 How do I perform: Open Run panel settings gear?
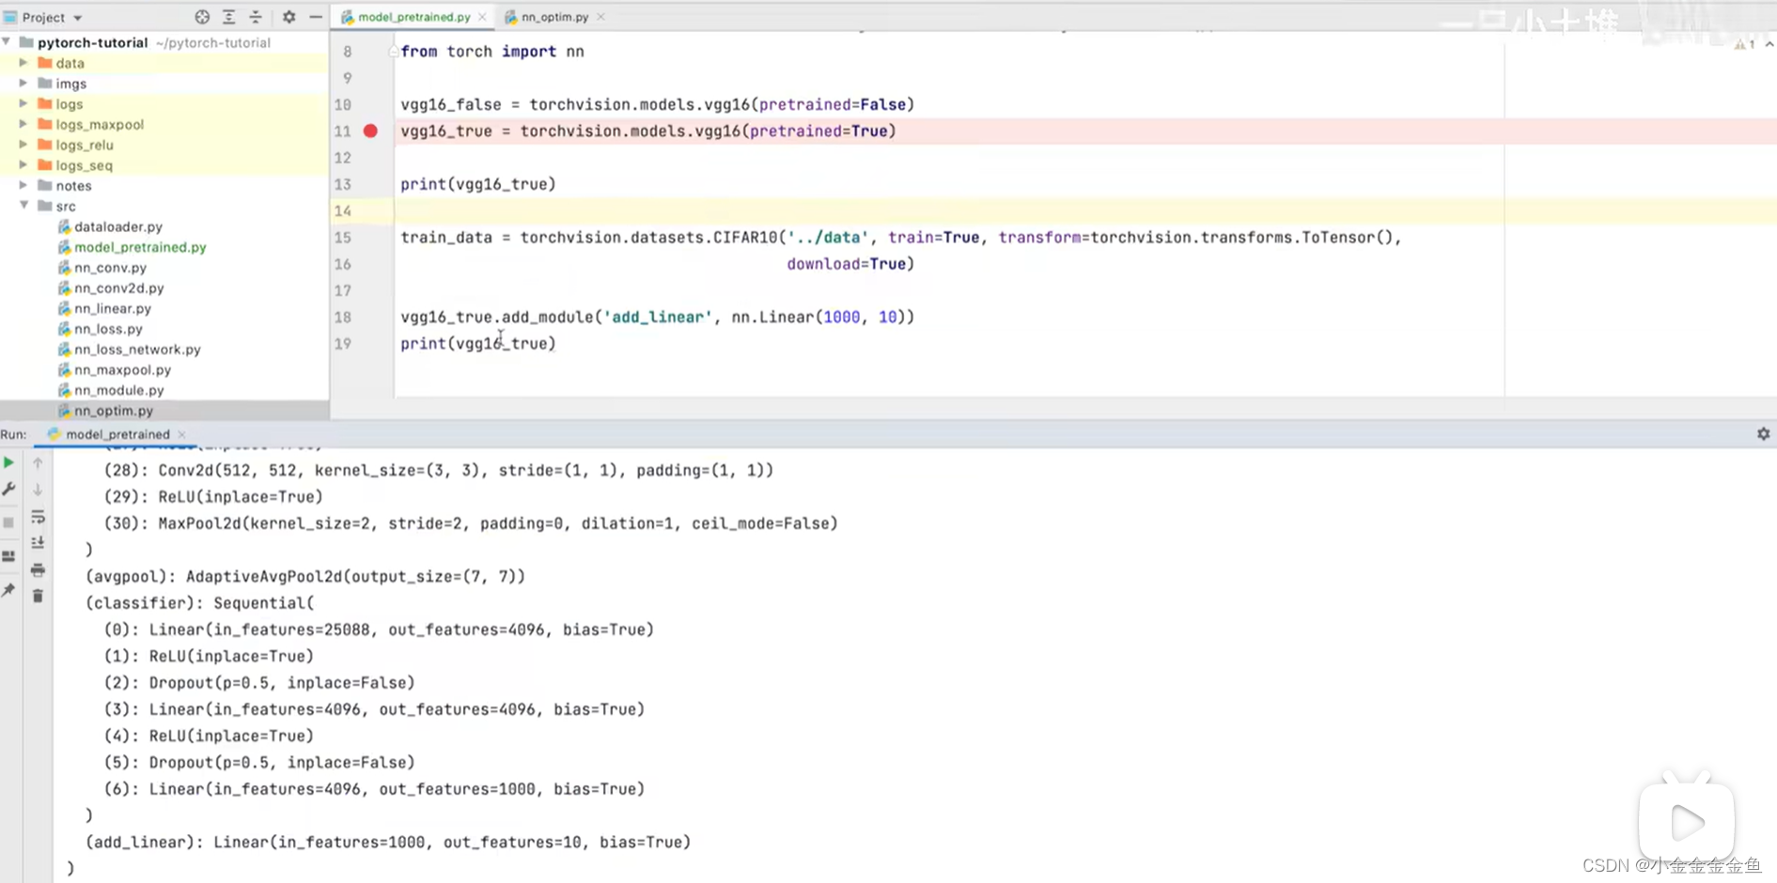(x=1764, y=434)
